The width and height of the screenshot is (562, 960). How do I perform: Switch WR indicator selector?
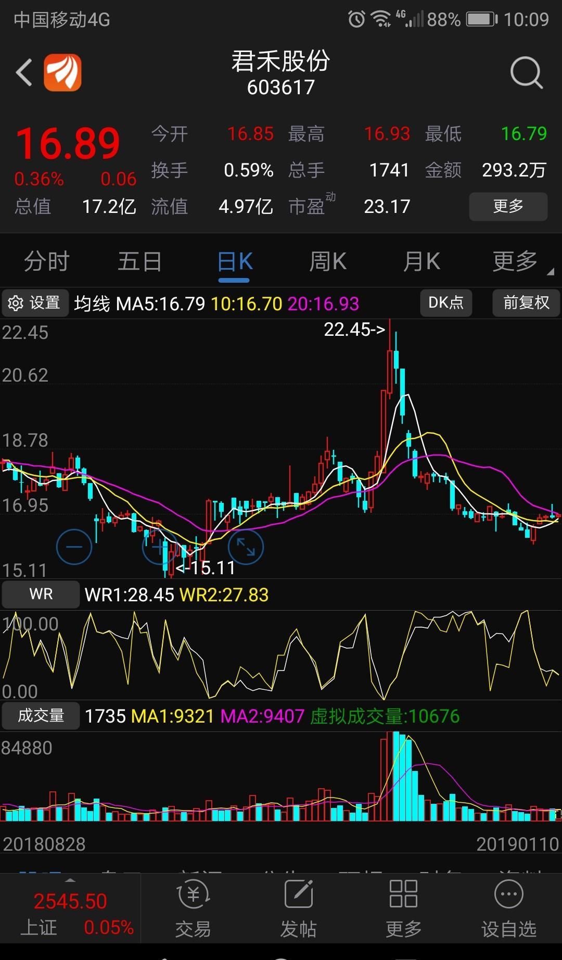41,594
